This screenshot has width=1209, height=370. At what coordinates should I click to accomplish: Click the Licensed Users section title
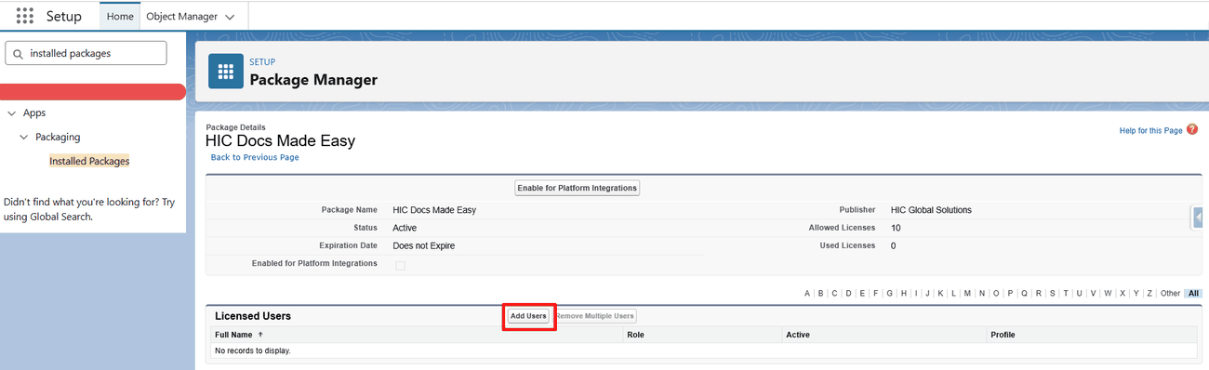tap(253, 316)
